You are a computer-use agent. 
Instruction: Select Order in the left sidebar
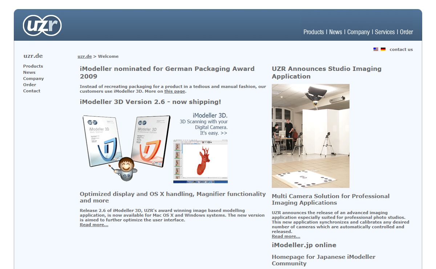[30, 85]
